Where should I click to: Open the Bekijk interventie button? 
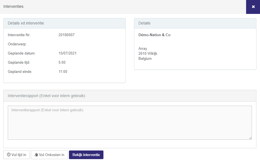86,155
